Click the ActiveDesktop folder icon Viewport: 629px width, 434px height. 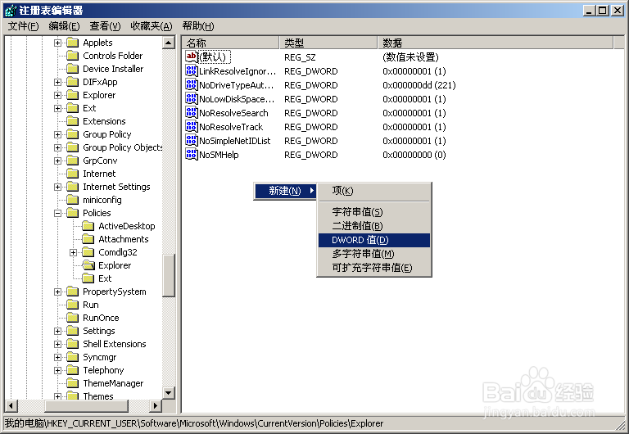[x=88, y=226]
